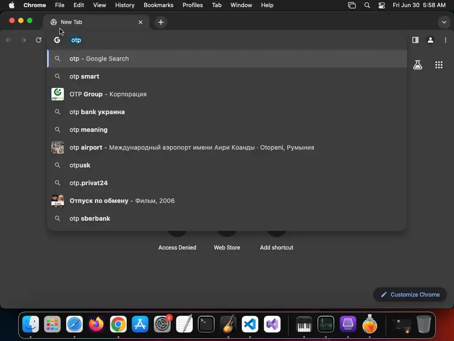Open Search Labs flask icon

click(x=418, y=65)
